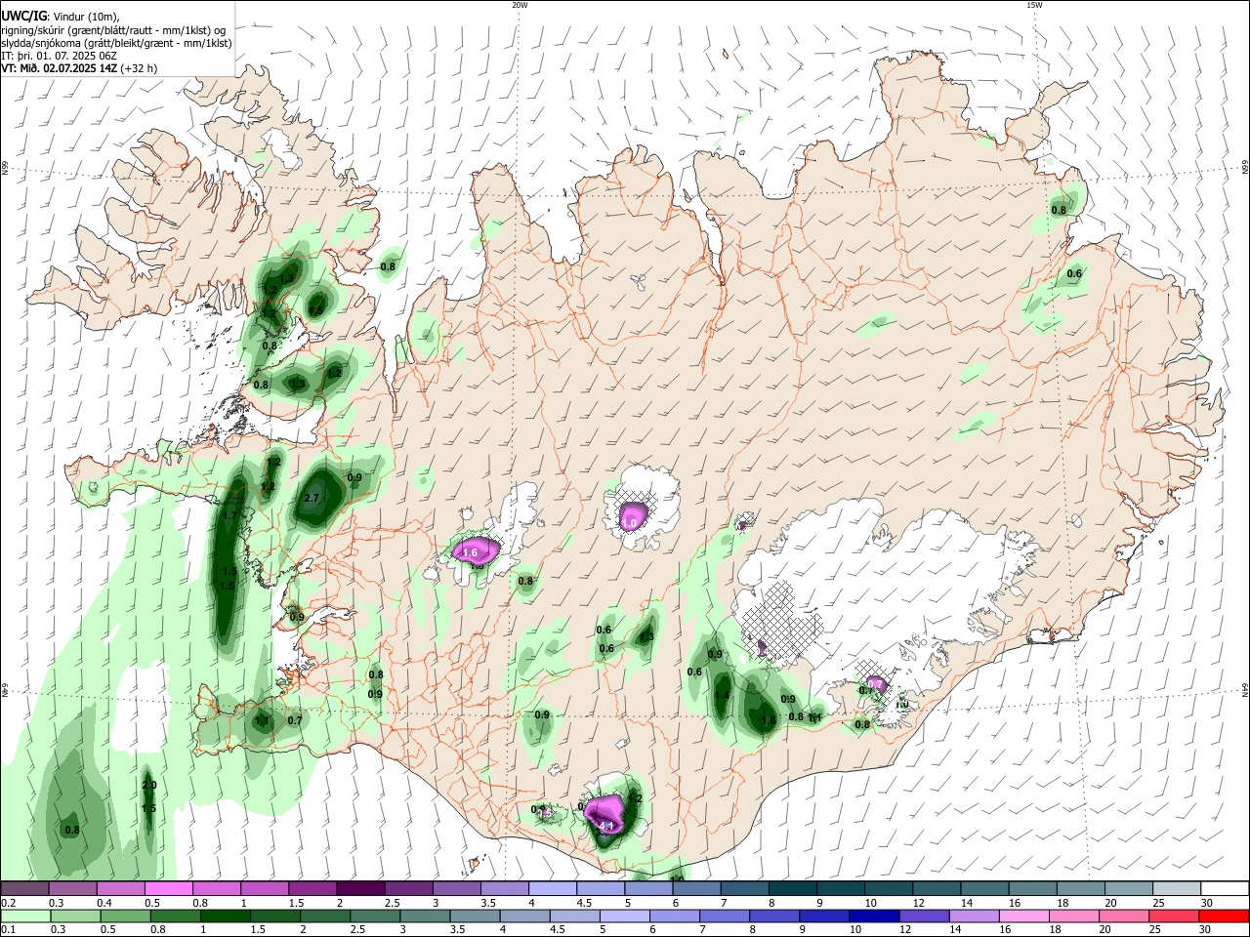Pick the crimson swatch between 25 and 30
This screenshot has height=937, width=1250.
[1173, 916]
